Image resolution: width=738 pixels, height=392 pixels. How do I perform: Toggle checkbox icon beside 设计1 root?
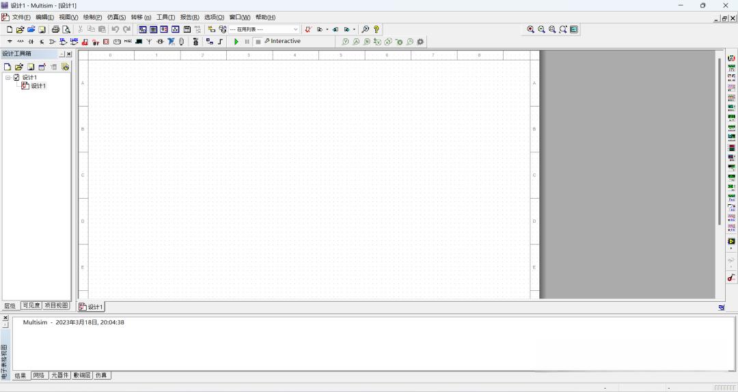[x=16, y=77]
